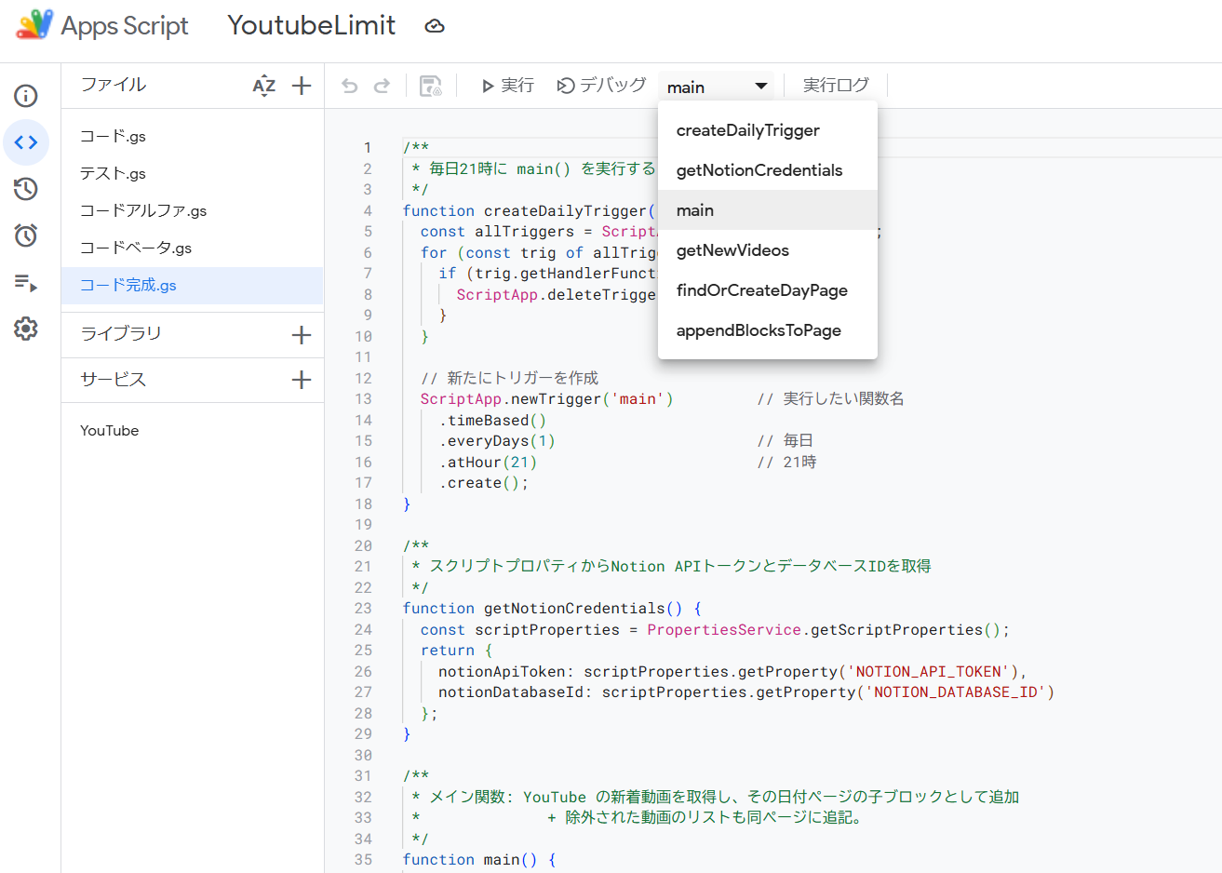Viewport: 1222px width, 873px height.
Task: Choose appendBlocksToPage from function list
Action: point(767,330)
